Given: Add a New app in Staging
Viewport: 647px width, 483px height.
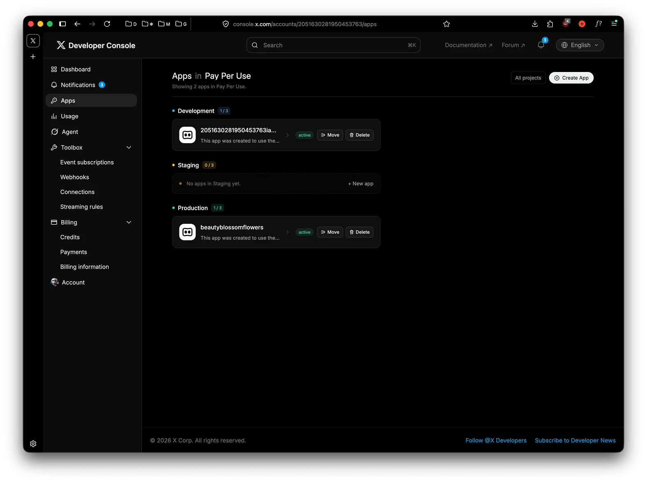Looking at the screenshot, I should tap(361, 183).
